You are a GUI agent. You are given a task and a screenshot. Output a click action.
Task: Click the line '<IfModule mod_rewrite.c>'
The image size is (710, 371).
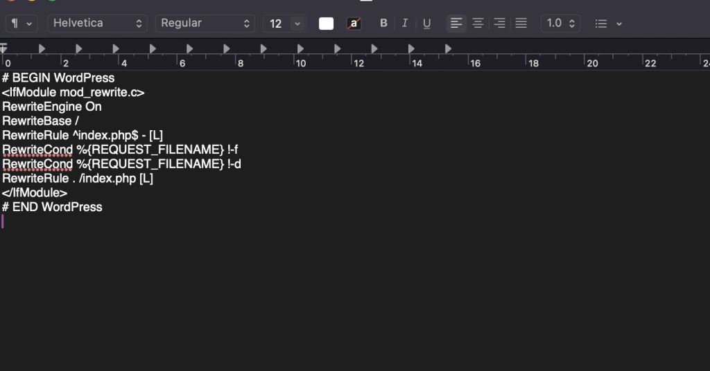(x=73, y=92)
